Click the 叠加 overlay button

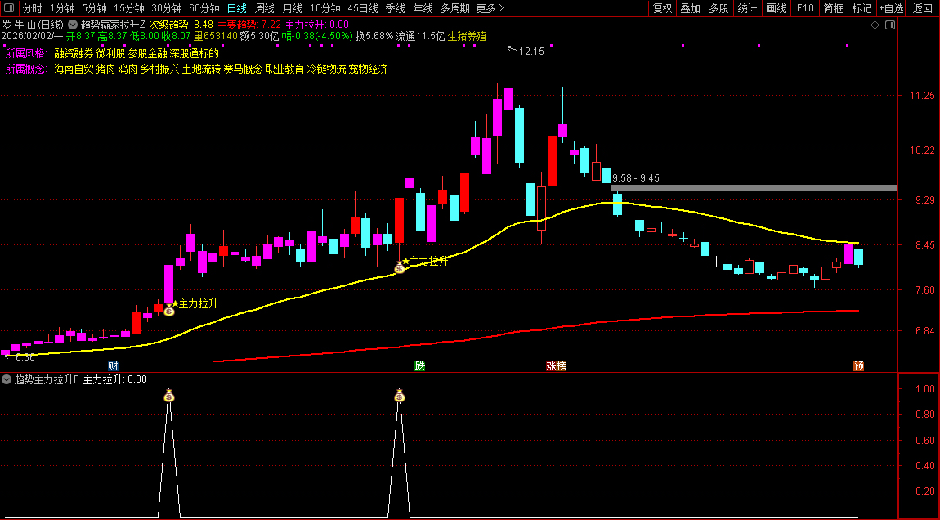point(691,8)
